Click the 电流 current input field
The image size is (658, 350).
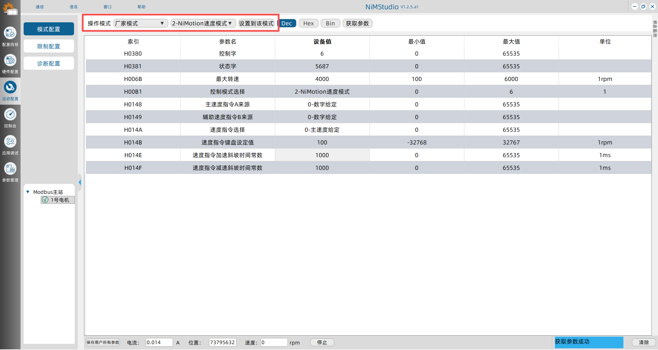click(159, 342)
